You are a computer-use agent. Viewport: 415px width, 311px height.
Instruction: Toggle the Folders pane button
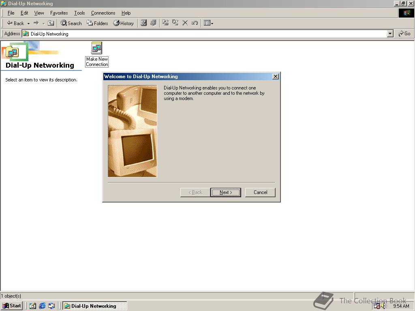coord(97,23)
